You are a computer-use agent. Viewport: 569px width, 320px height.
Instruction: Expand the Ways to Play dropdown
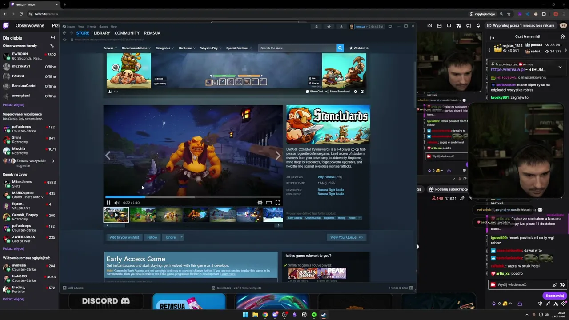point(211,48)
